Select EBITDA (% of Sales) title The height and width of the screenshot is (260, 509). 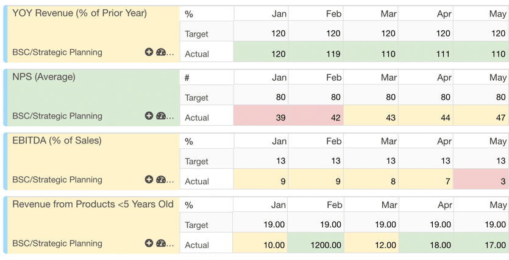tap(57, 141)
